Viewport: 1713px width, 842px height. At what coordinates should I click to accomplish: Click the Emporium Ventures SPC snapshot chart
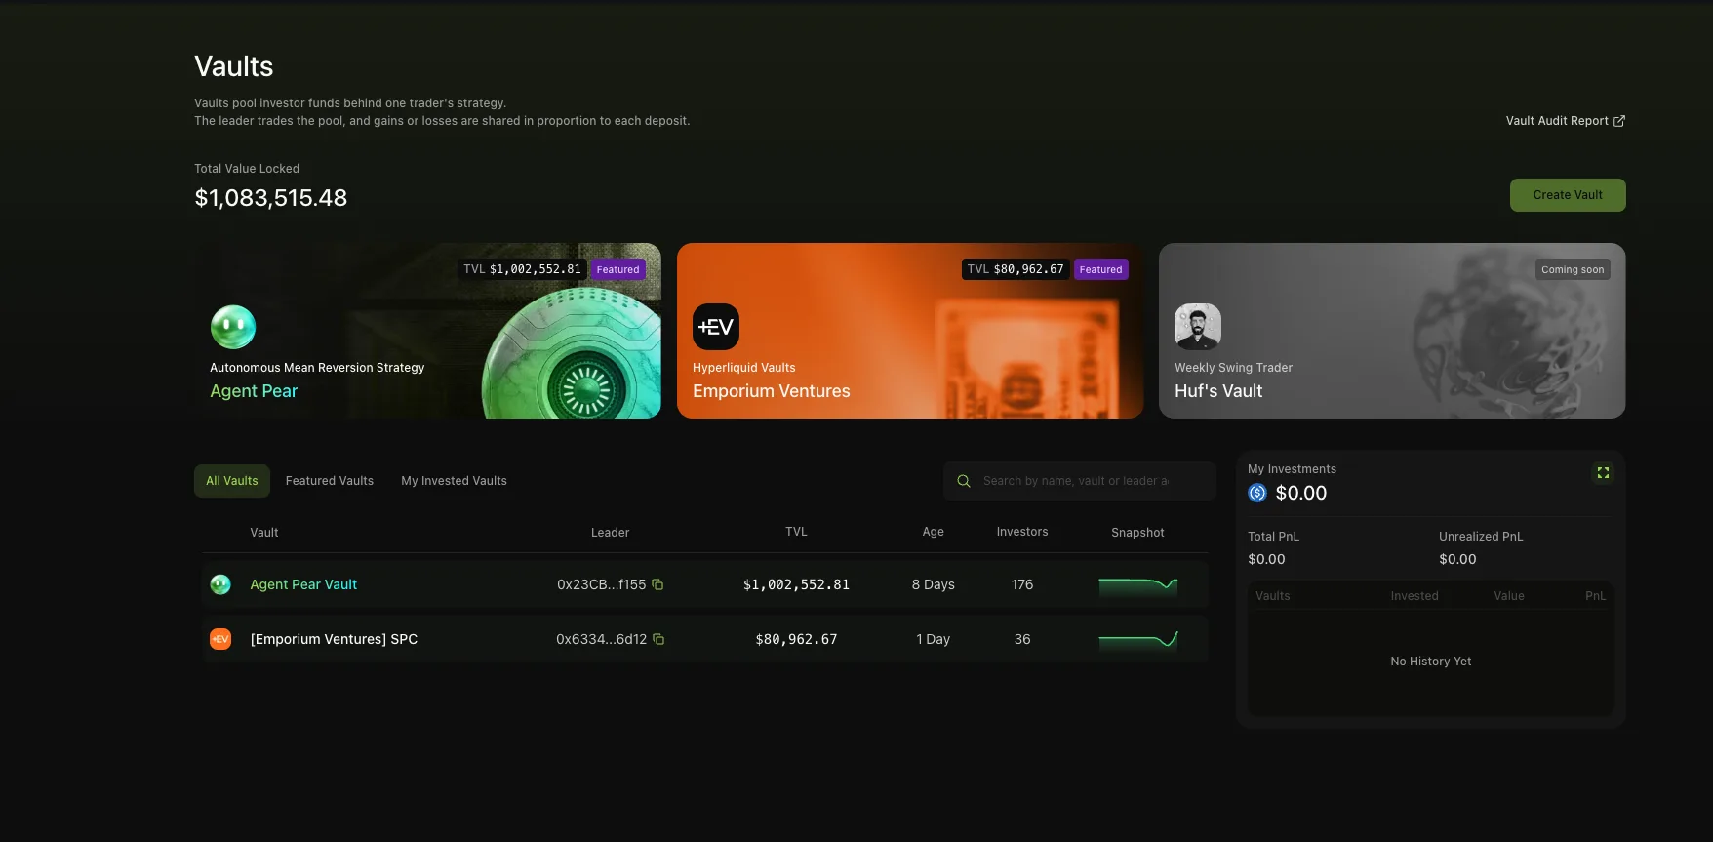click(1137, 640)
